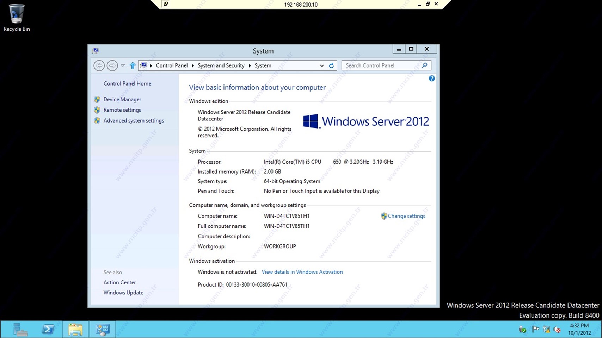Restore down the remote session window

[428, 4]
